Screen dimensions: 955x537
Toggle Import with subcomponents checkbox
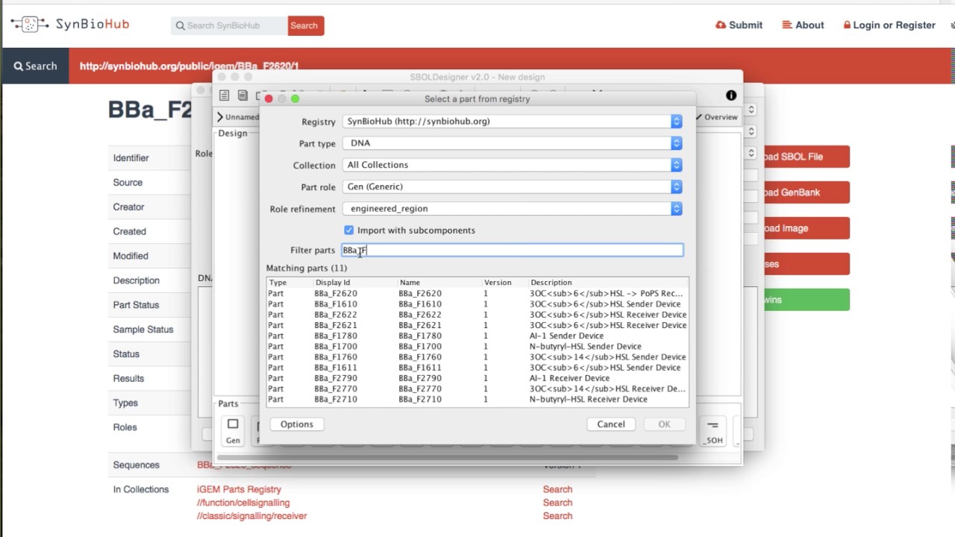(x=348, y=230)
